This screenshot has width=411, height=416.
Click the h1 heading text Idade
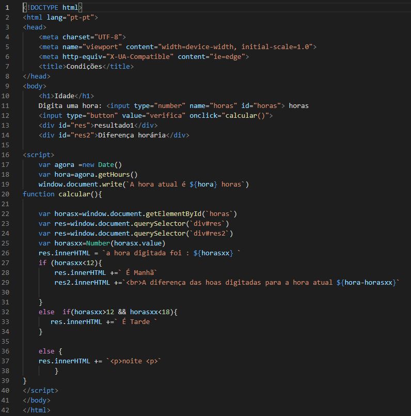65,96
